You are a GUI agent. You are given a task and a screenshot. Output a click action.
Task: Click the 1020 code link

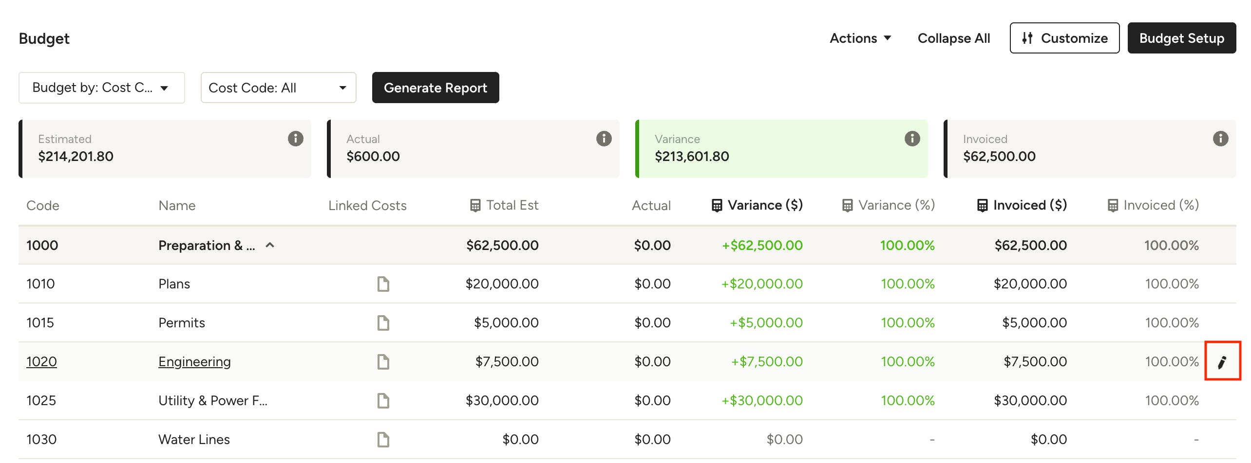point(41,362)
